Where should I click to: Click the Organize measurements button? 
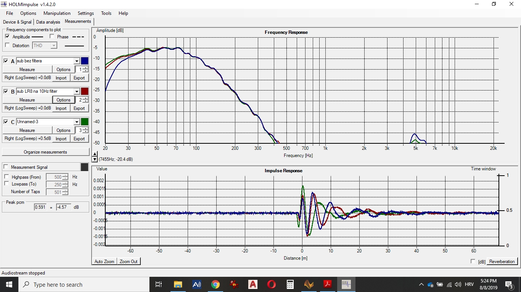pos(45,152)
